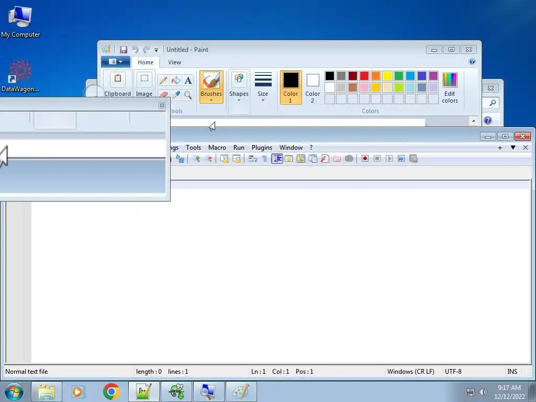536x402 pixels.
Task: Select Color 2 background button
Action: coord(312,87)
